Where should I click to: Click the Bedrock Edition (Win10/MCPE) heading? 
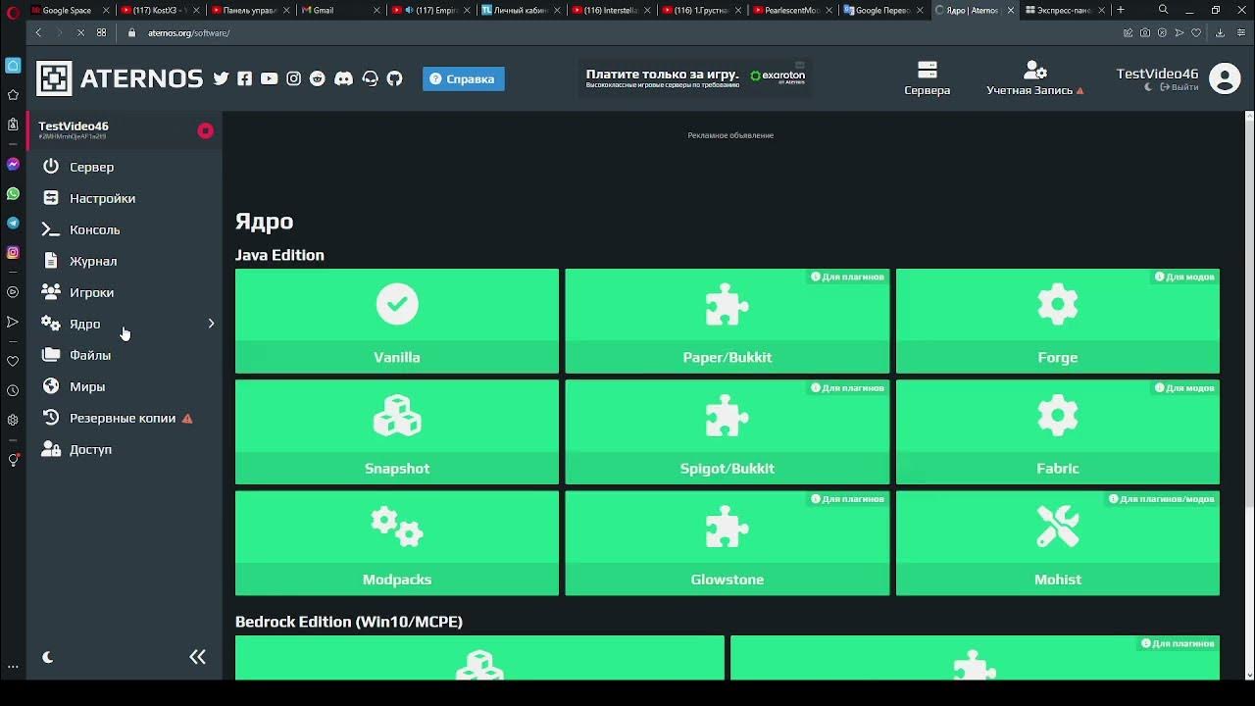click(x=349, y=622)
